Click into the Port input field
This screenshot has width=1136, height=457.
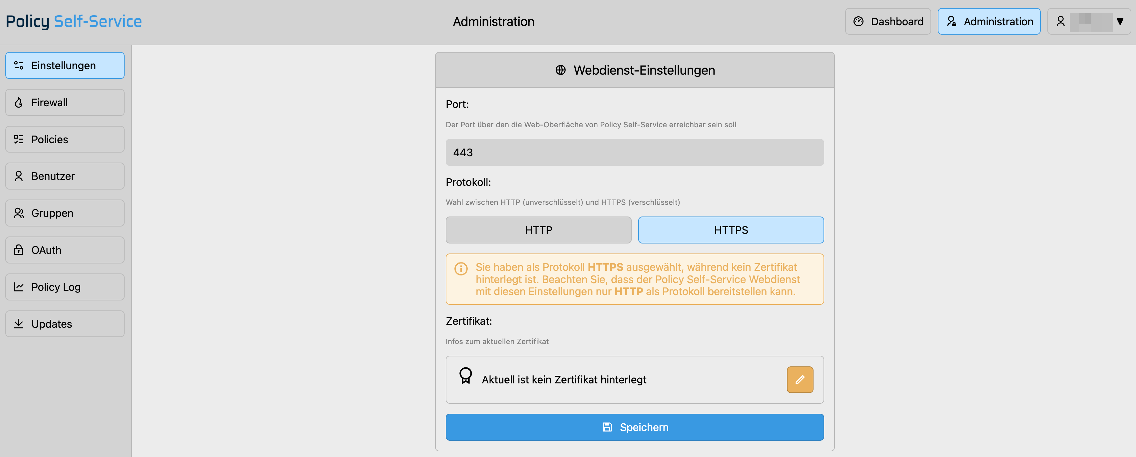point(635,152)
